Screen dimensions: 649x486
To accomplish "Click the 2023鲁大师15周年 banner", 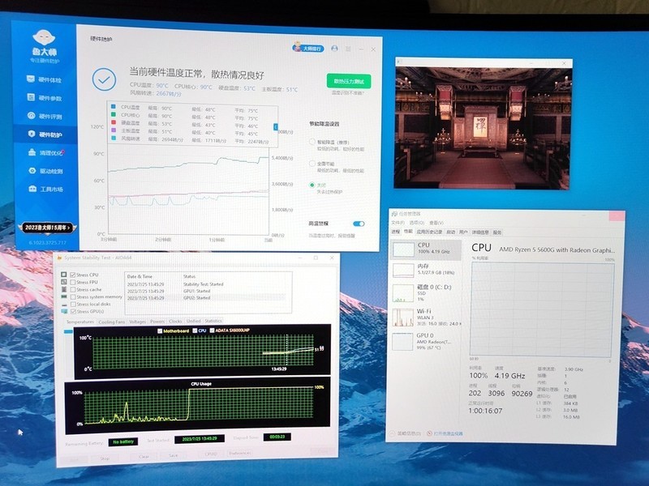I will [x=47, y=228].
